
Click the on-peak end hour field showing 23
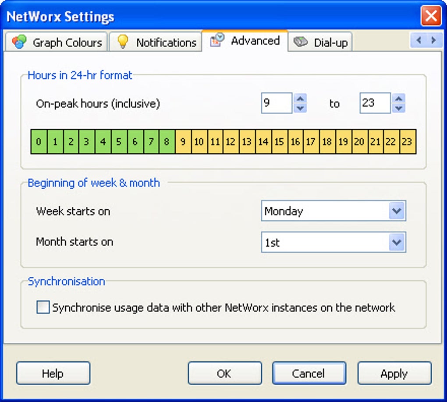point(375,103)
